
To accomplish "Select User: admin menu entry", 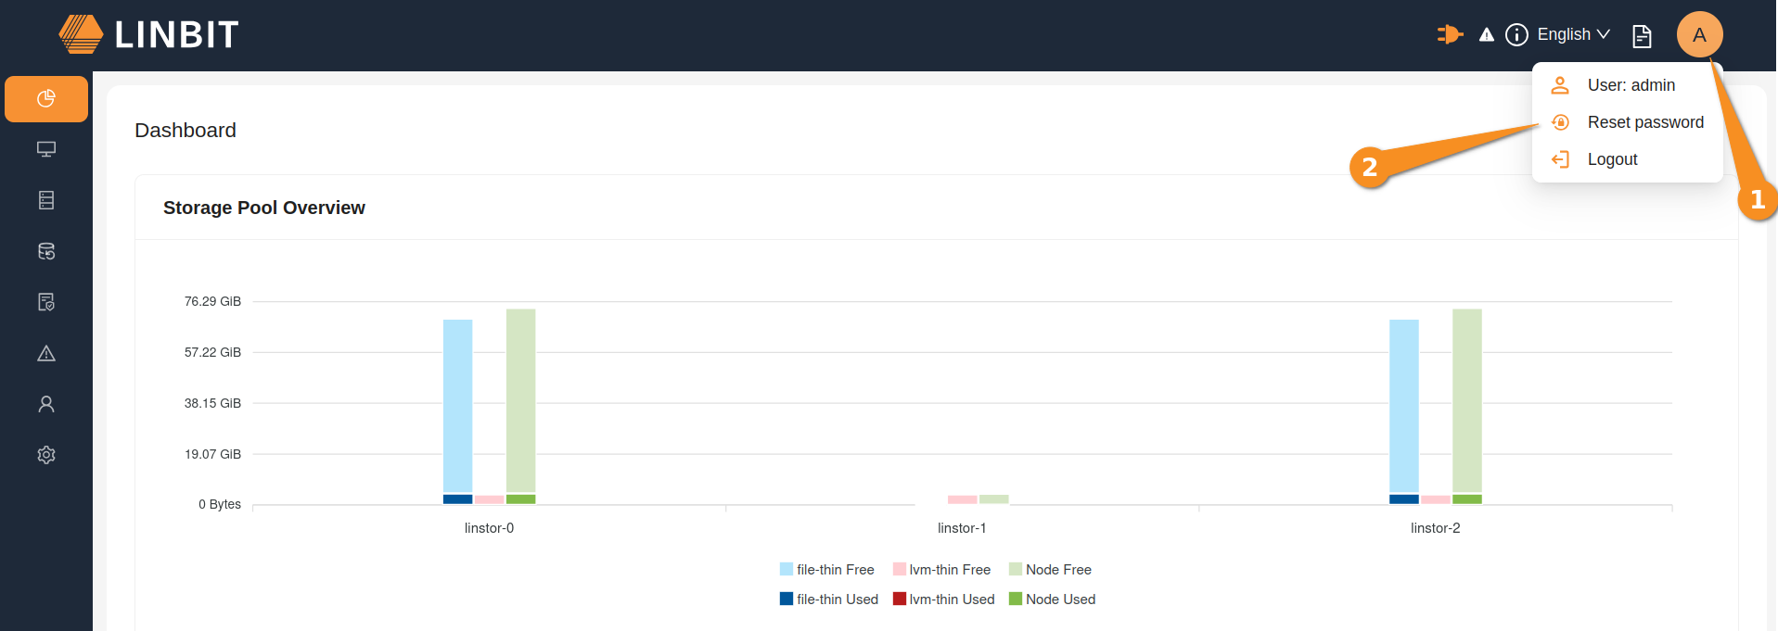I will [x=1628, y=85].
